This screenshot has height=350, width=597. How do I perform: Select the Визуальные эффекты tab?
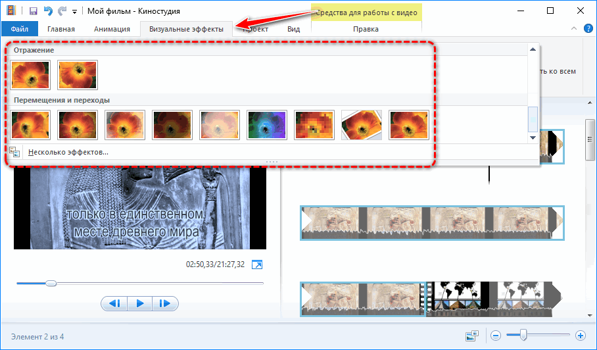pyautogui.click(x=186, y=29)
